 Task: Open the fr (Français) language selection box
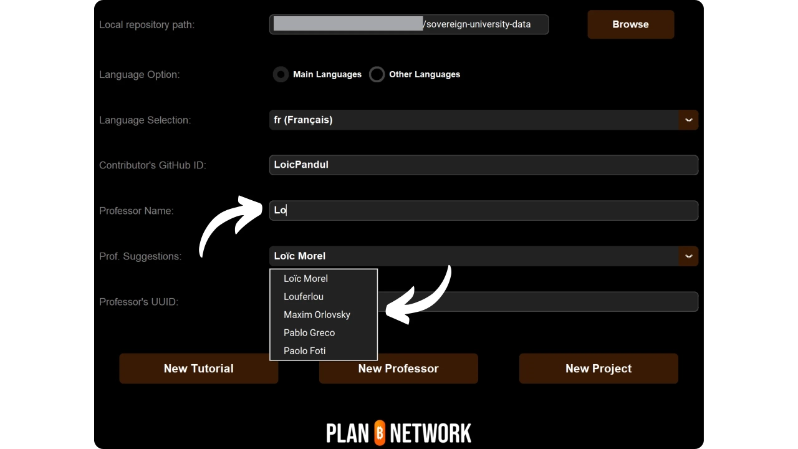(474, 120)
